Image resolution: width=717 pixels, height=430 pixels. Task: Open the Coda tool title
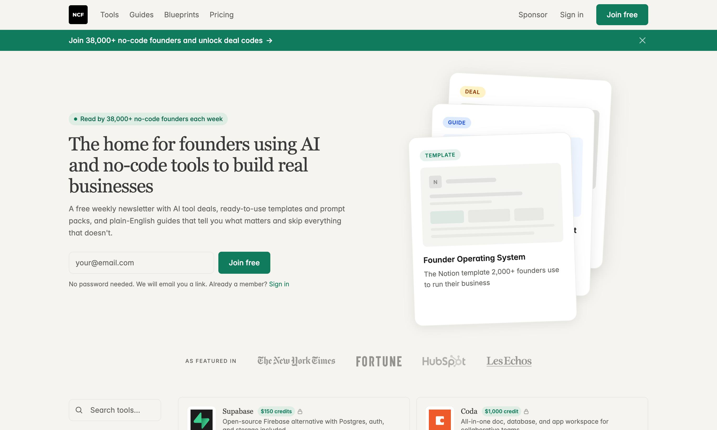[469, 411]
